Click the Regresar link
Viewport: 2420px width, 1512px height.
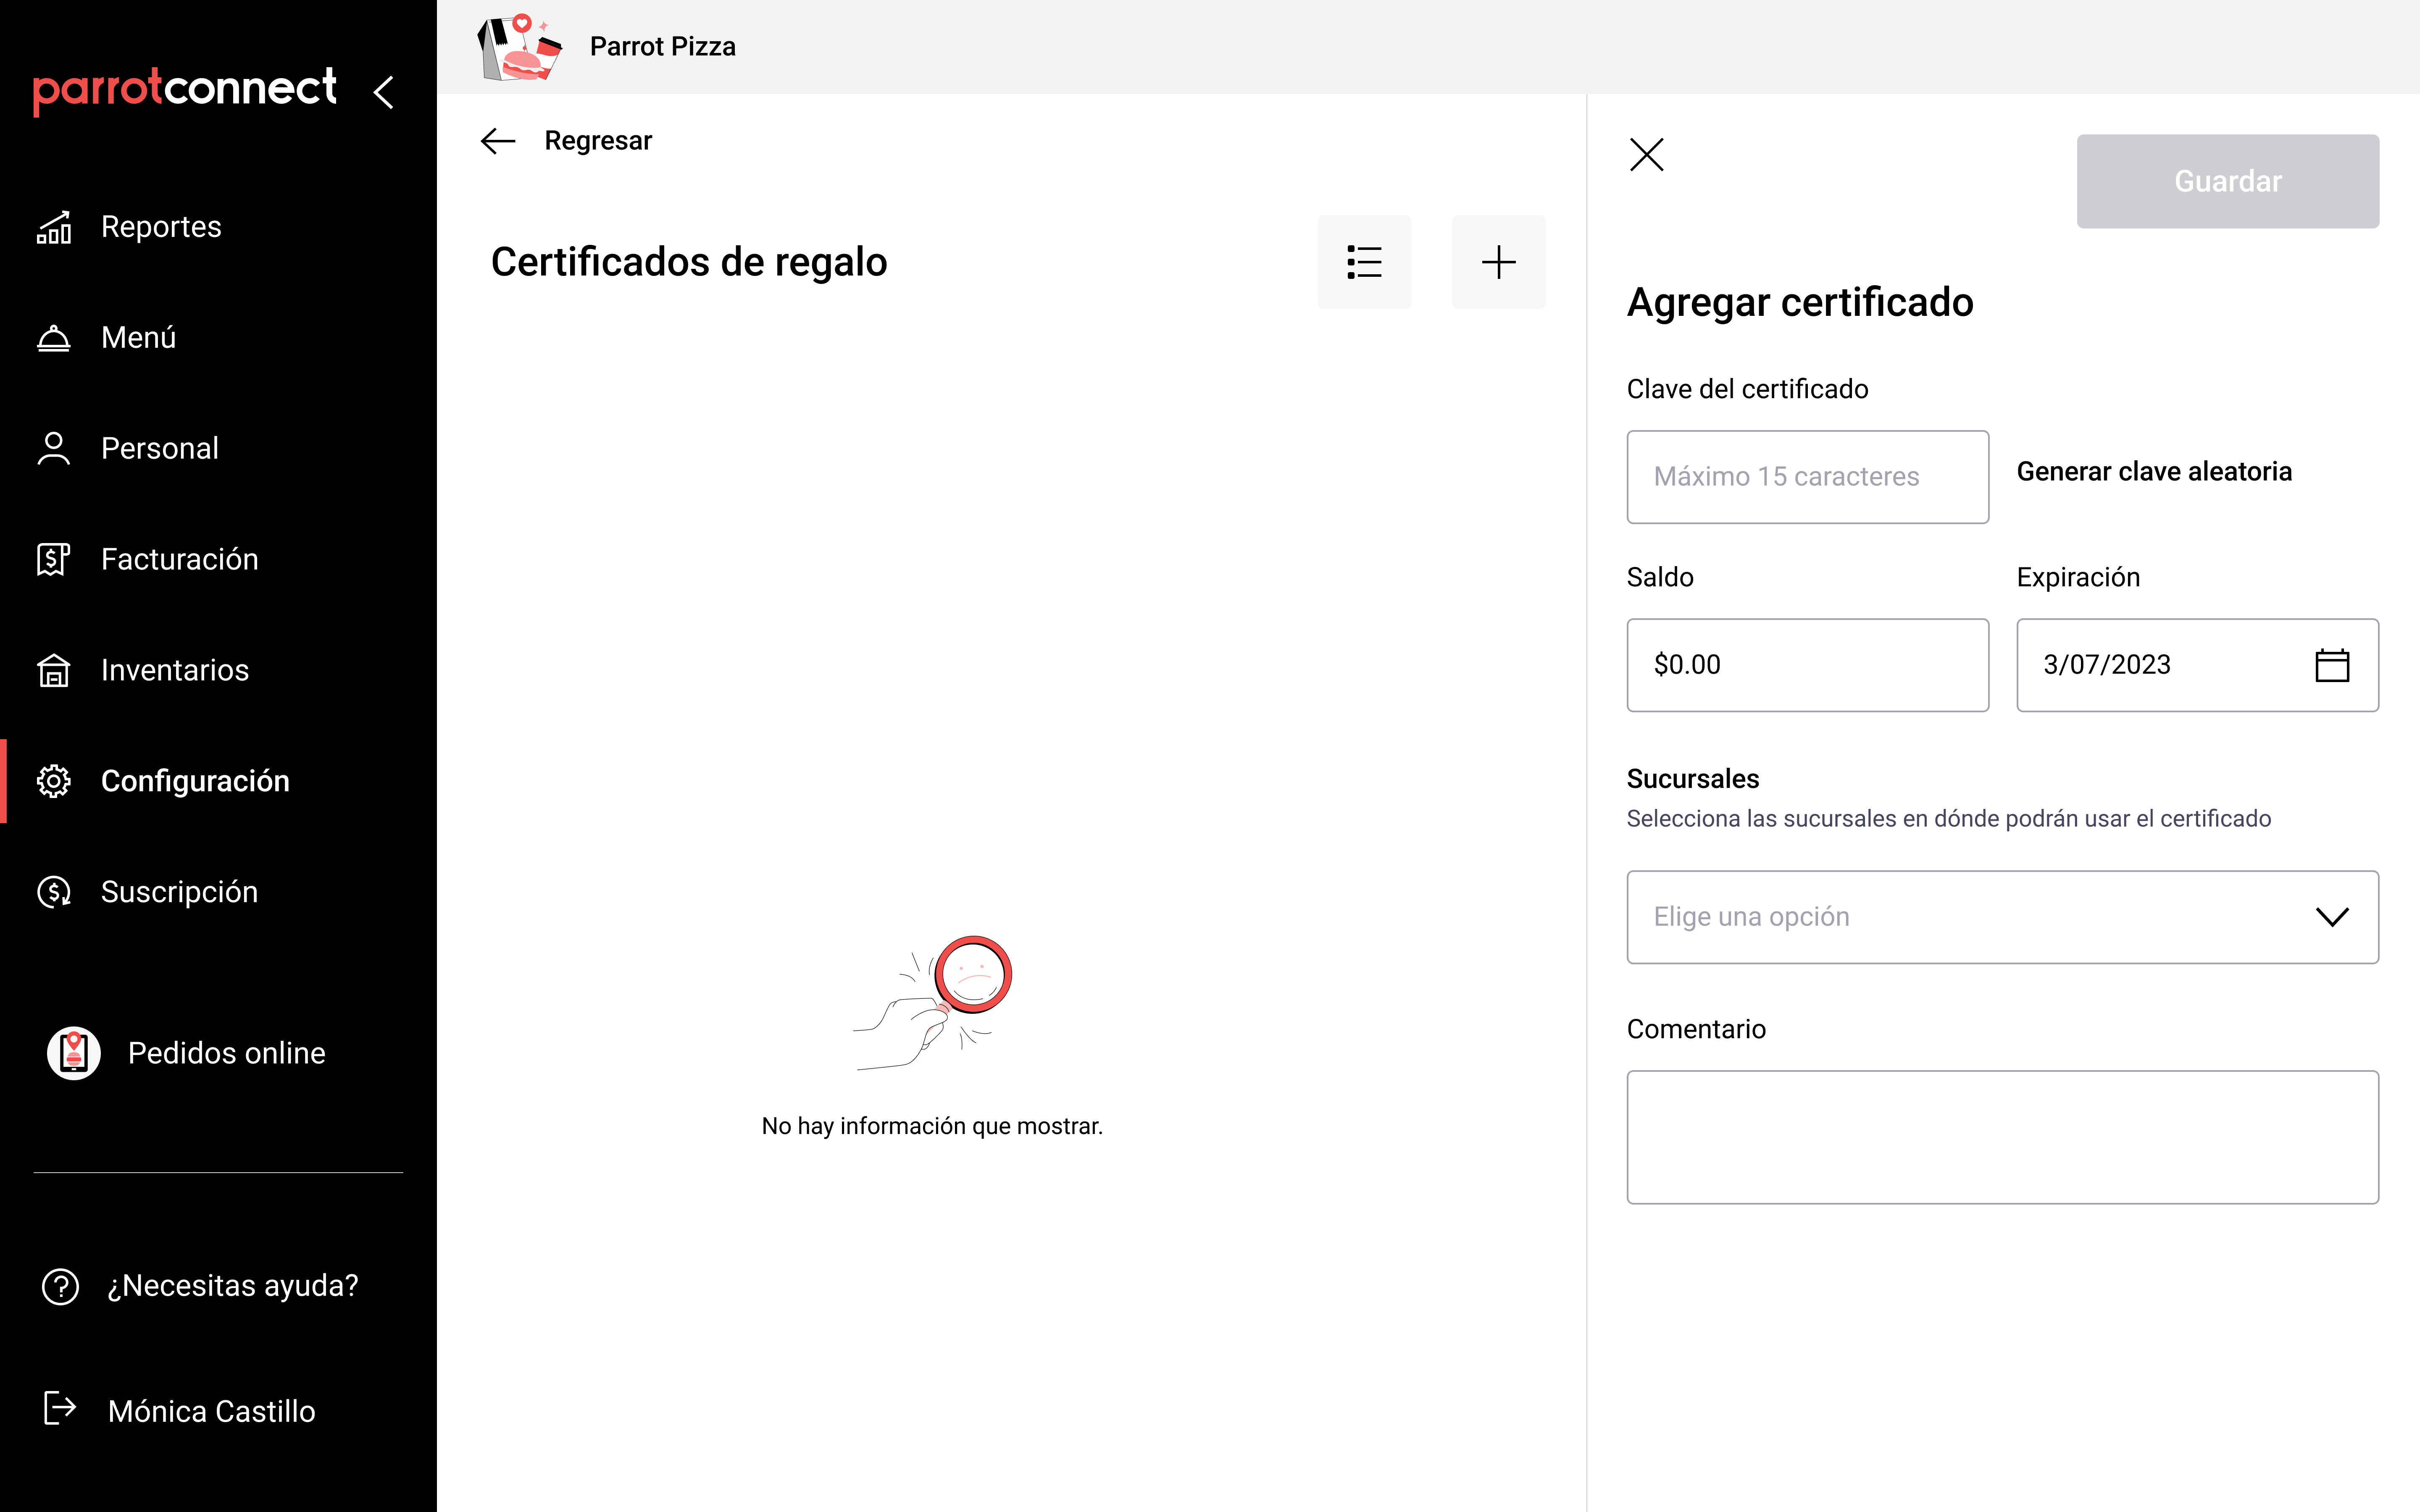tap(598, 141)
